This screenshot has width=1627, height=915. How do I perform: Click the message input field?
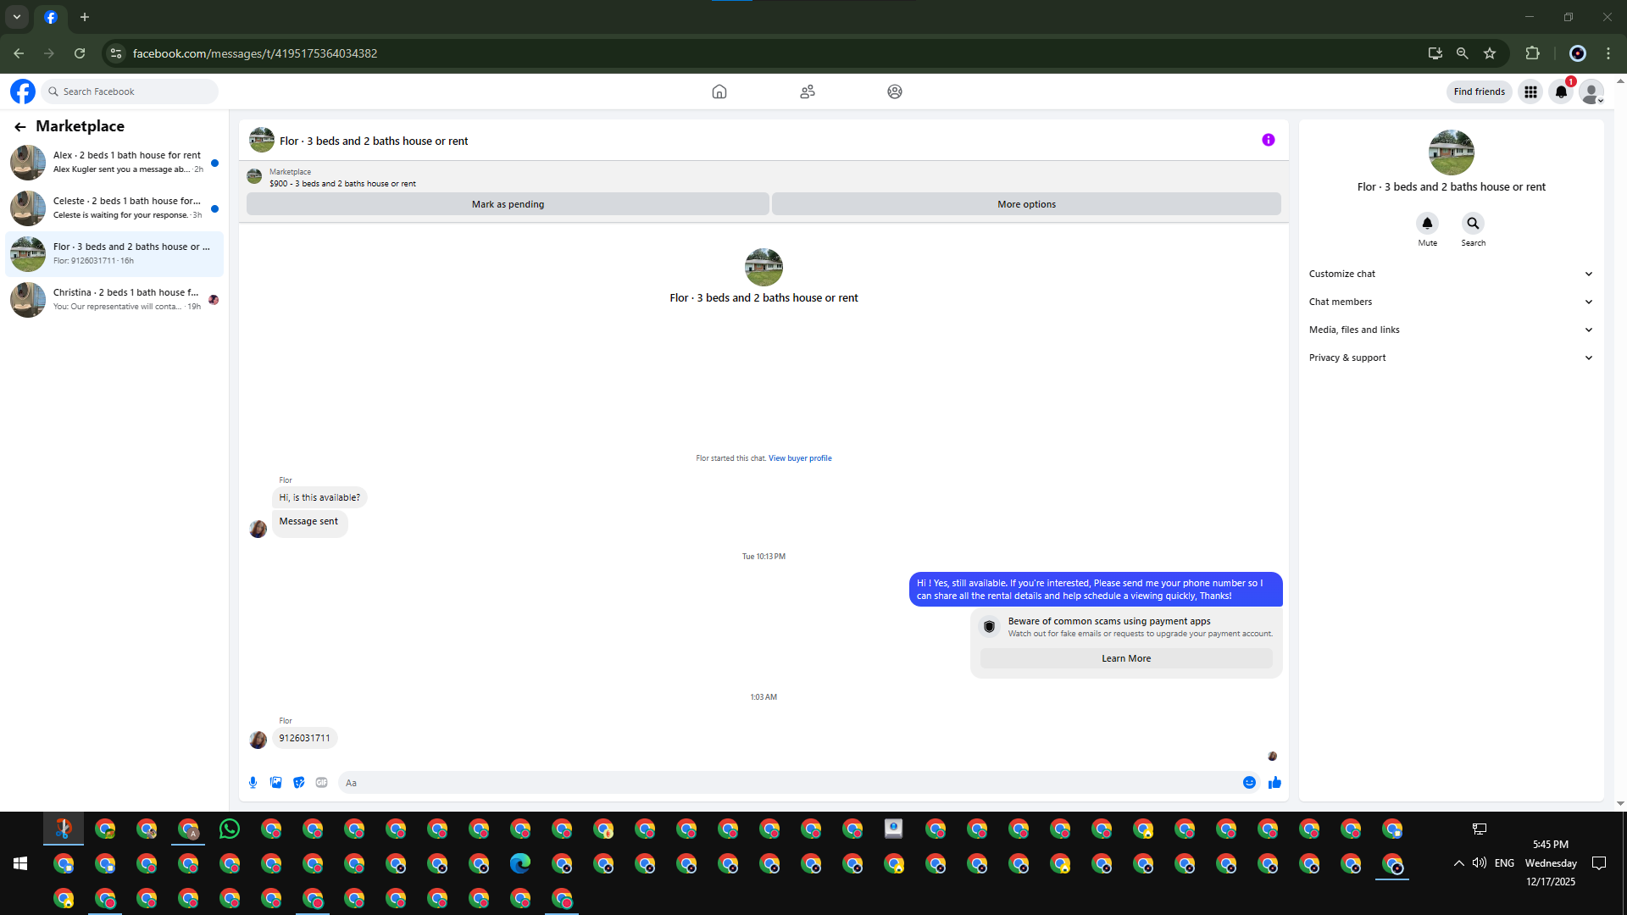(x=788, y=783)
